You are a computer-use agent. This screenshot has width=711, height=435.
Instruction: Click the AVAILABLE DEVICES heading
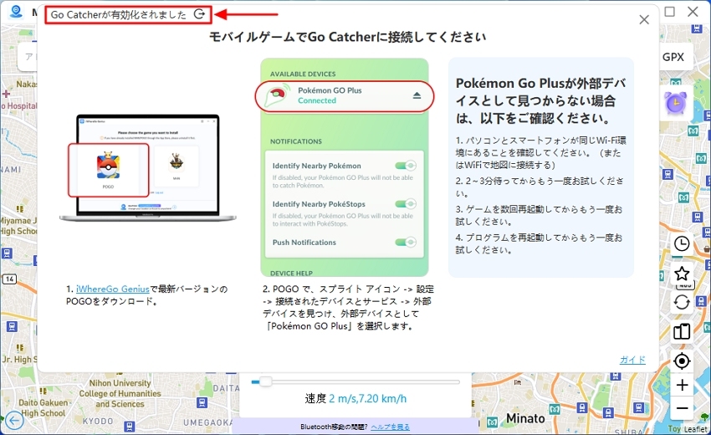[303, 74]
